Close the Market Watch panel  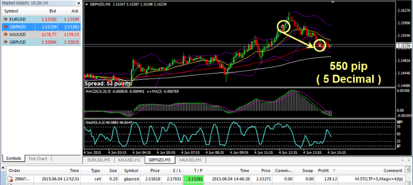78,3
